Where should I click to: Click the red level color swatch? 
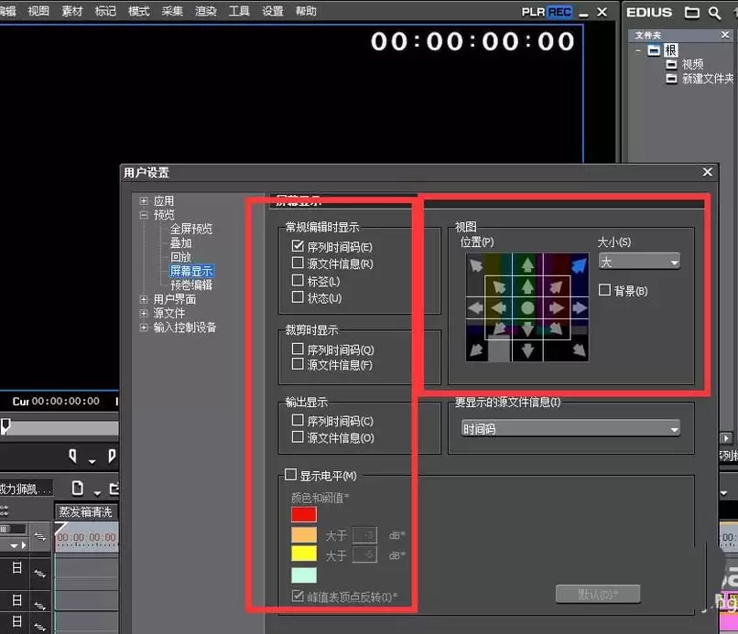tap(304, 514)
